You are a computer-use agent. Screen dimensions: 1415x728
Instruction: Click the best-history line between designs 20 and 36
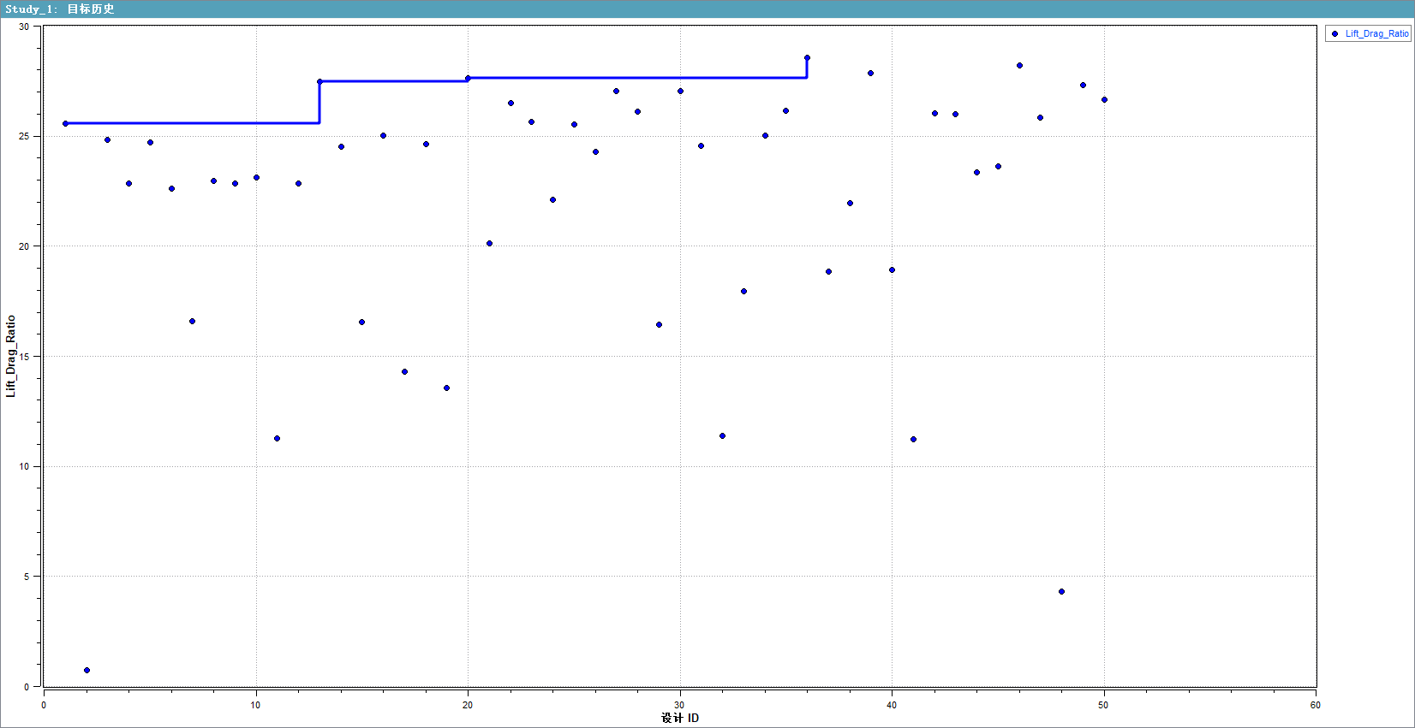637,78
